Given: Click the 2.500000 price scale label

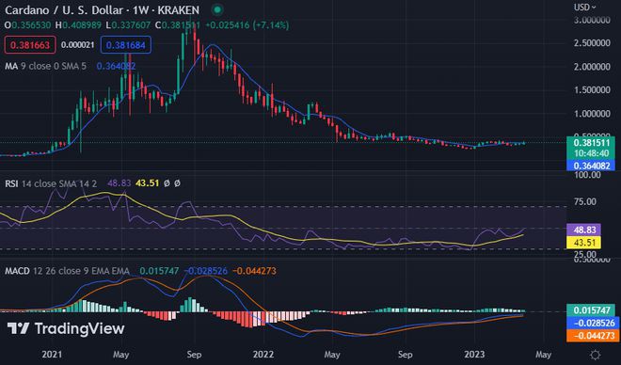Looking at the screenshot, I should pyautogui.click(x=592, y=42).
